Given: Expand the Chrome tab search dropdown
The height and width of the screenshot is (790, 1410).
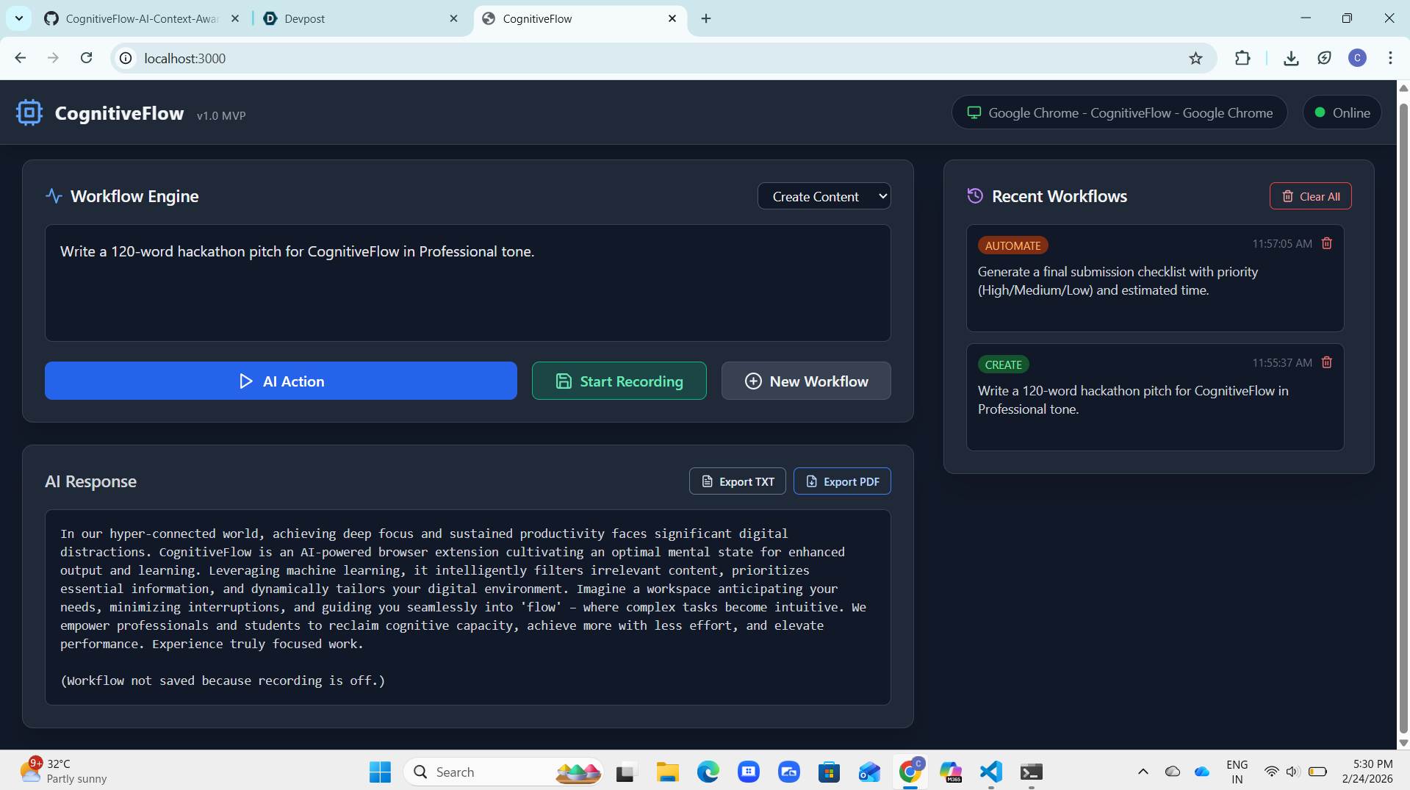Looking at the screenshot, I should (x=19, y=18).
